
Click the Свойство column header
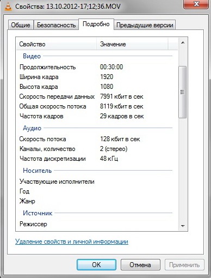pos(57,44)
